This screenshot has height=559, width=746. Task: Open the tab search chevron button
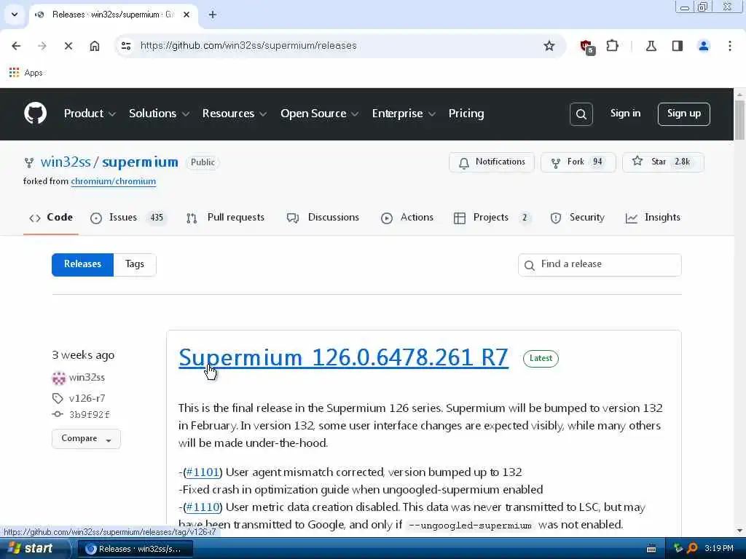click(x=15, y=15)
